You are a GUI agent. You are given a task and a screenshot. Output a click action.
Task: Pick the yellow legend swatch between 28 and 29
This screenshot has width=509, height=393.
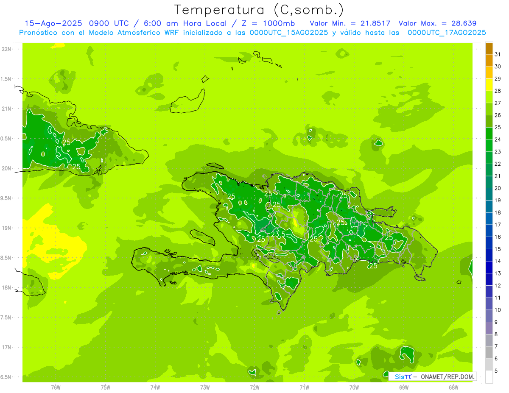pyautogui.click(x=489, y=85)
